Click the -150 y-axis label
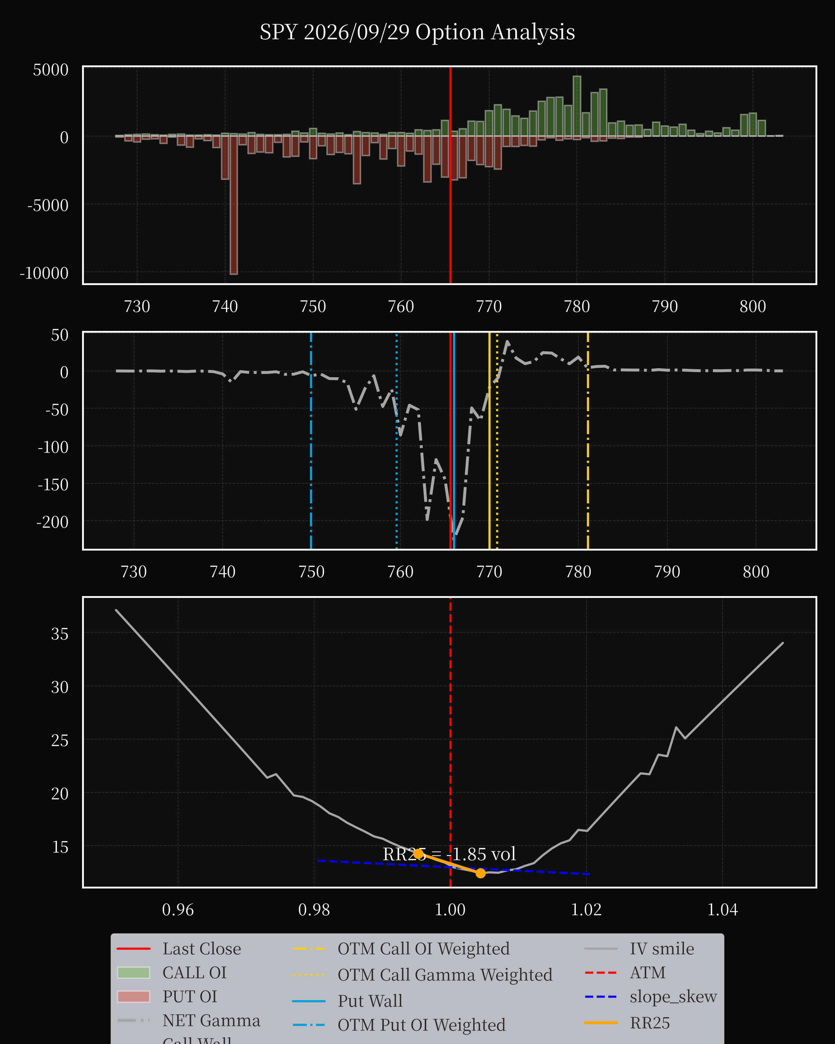Viewport: 835px width, 1044px height. tap(53, 485)
